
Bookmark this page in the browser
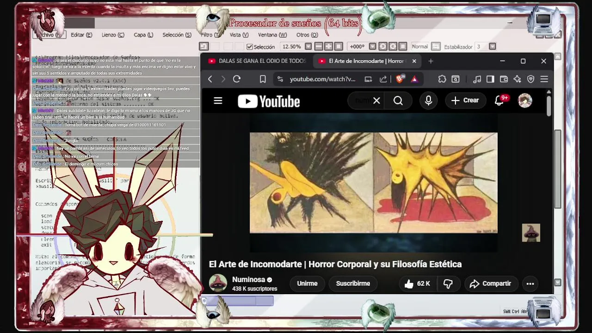coord(263,79)
